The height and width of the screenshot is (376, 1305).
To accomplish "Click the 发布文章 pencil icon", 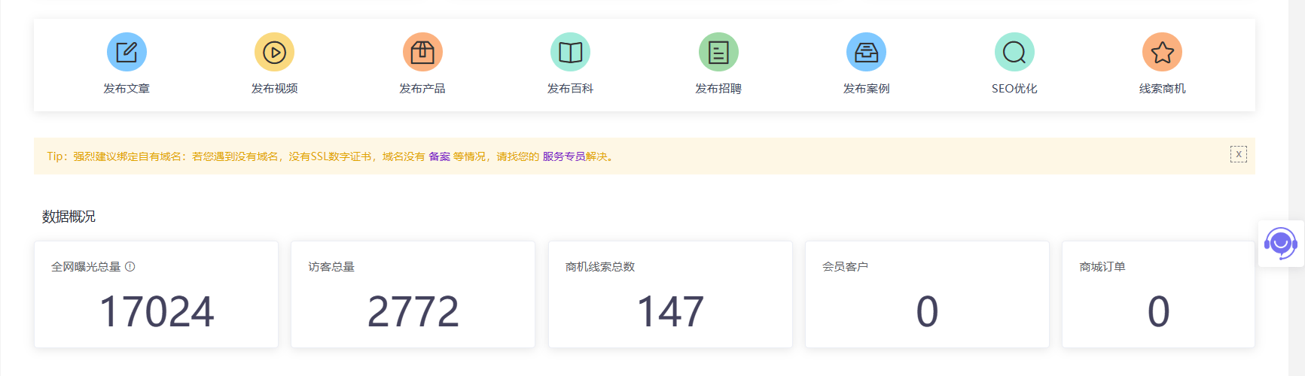I will point(127,52).
